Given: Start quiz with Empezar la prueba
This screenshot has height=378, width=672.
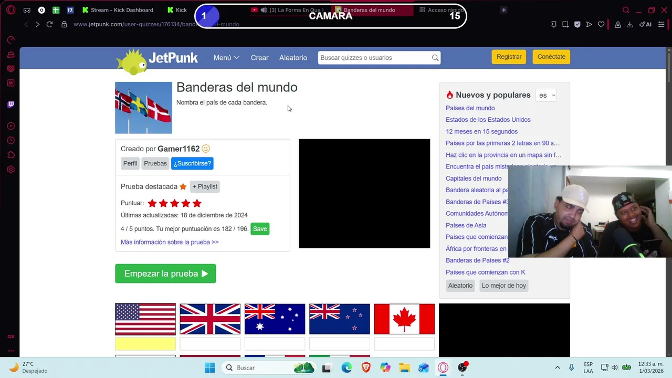Looking at the screenshot, I should point(165,274).
